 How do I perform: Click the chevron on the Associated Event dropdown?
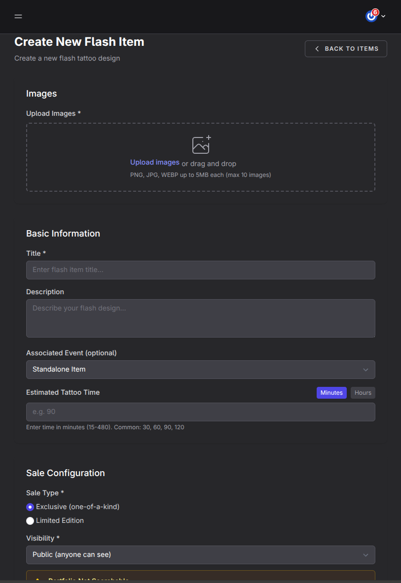(366, 369)
